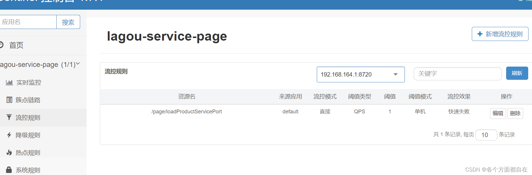Click the 流控规则 panel heading
This screenshot has height=175, width=532.
[116, 72]
